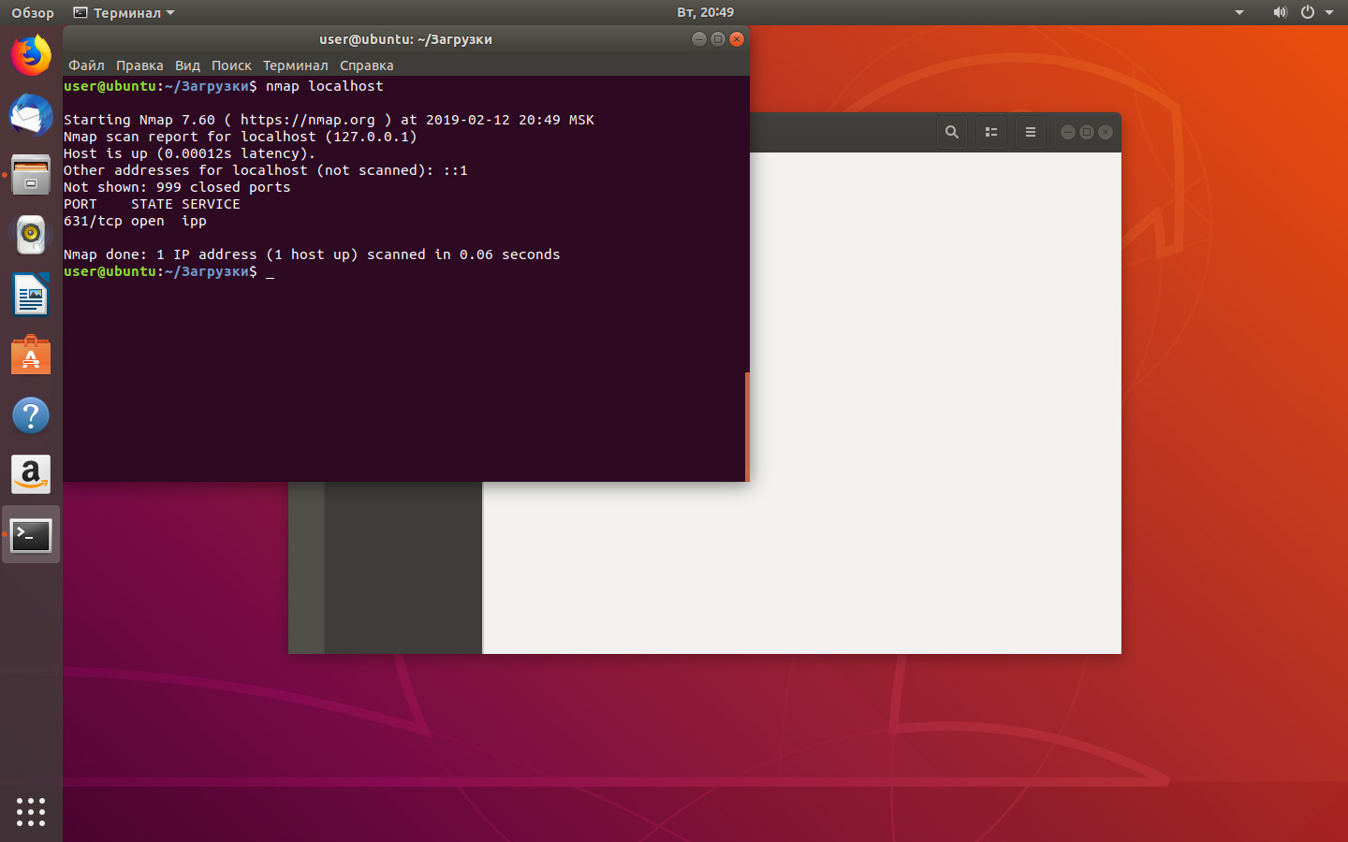The image size is (1348, 842).
Task: Open Thunderbird mail in dock
Action: [31, 115]
